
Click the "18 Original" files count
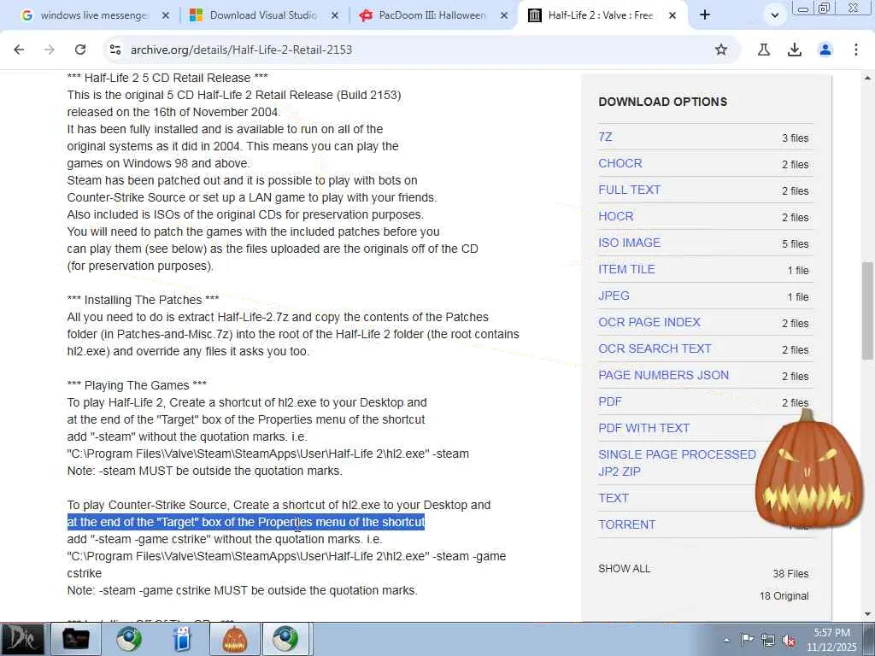[x=784, y=595]
